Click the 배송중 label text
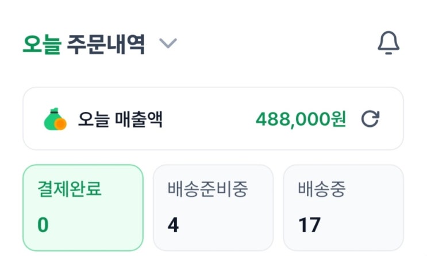The height and width of the screenshot is (256, 427). coord(322,189)
